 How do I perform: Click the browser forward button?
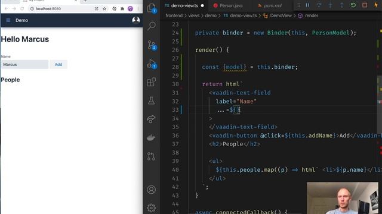[x=14, y=9]
